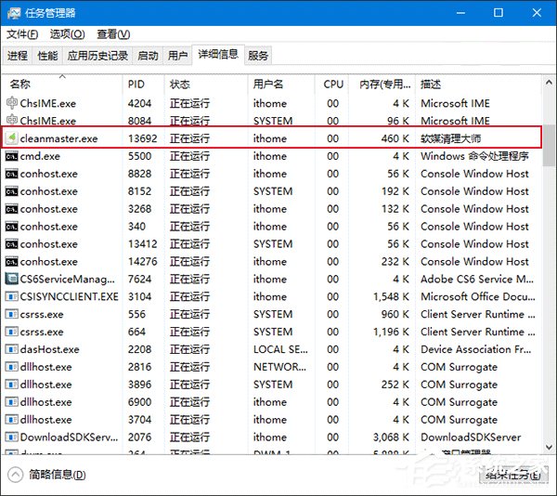
Task: Click description Windows 命令处理程序
Action: [474, 156]
